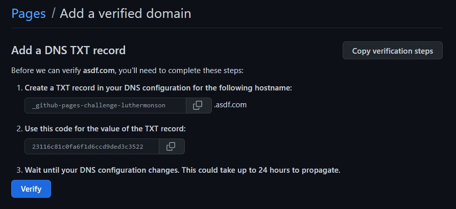Click the .asdf.com suffix beside the hostname field
Screen dimensions: 456x209
pos(230,105)
